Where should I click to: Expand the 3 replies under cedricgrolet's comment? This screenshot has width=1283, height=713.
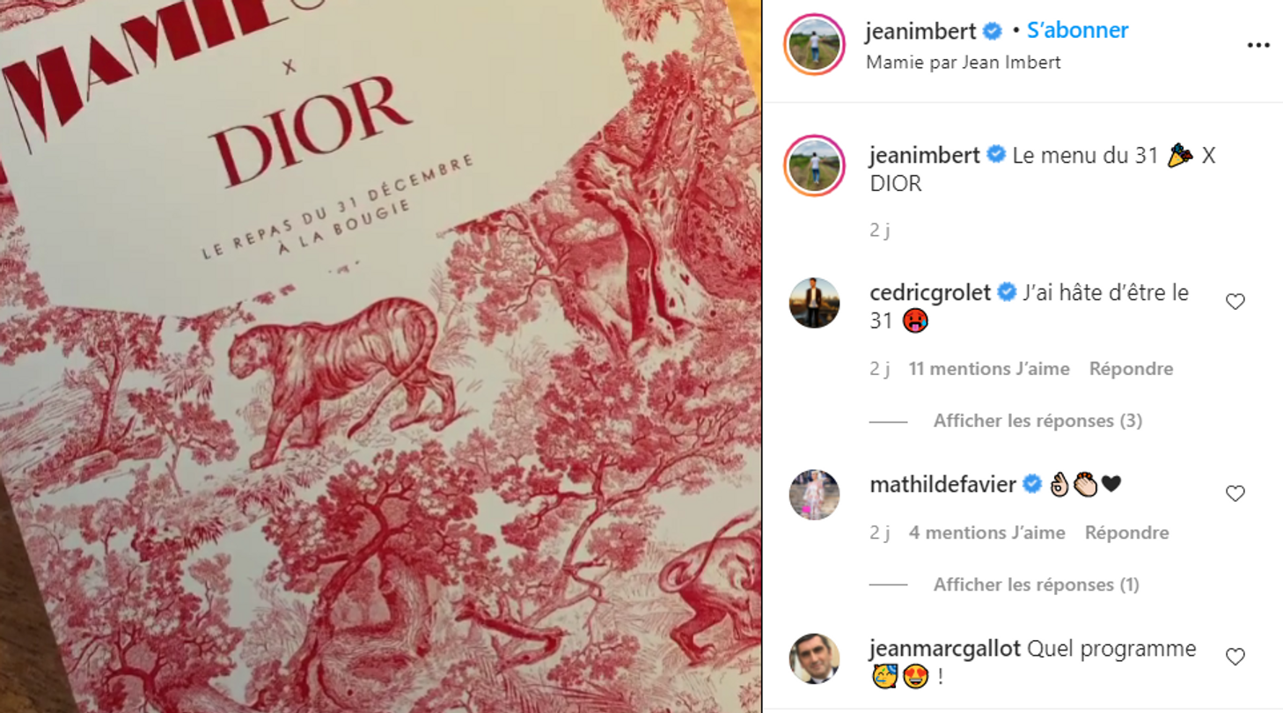(x=1037, y=421)
